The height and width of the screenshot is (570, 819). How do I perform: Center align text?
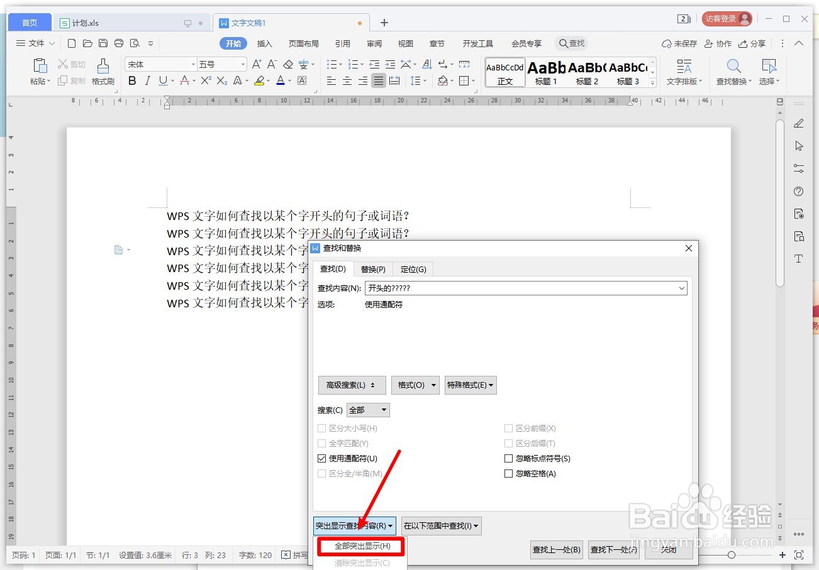(347, 80)
